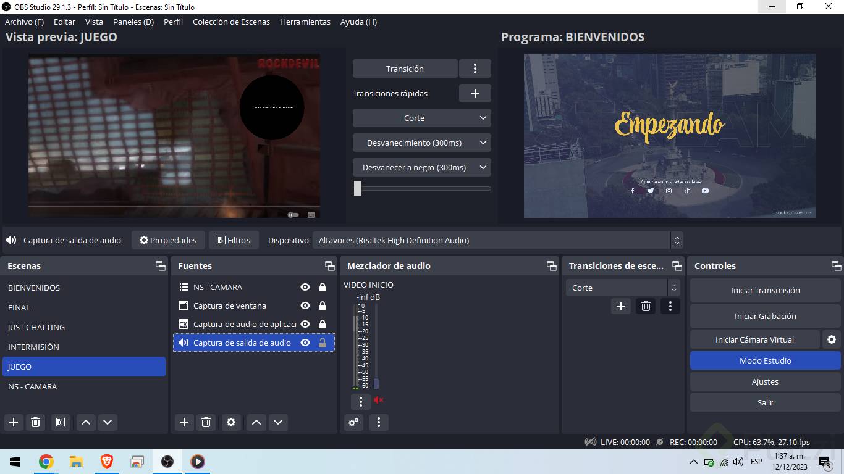844x474 pixels.
Task: Add a scene transition with the plus icon
Action: [621, 306]
